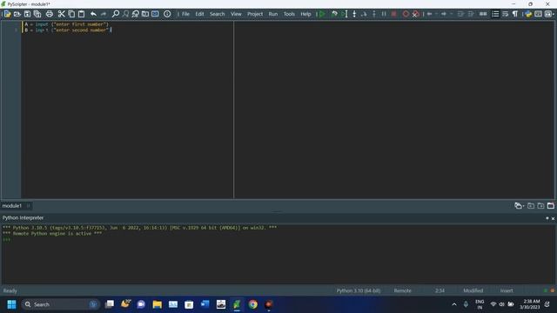Open the browse-back history dropdown arrow
The image size is (557, 313).
[436, 14]
